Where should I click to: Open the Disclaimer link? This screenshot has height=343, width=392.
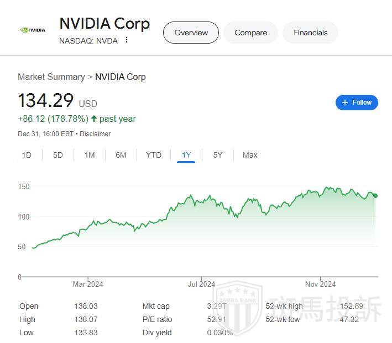coord(95,134)
